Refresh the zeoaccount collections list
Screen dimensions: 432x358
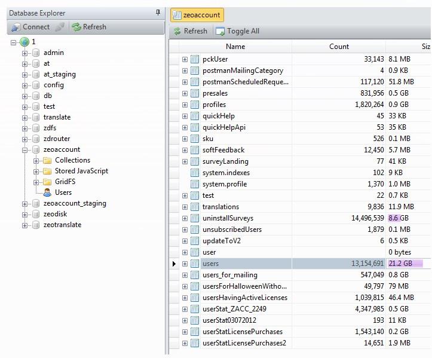point(190,31)
